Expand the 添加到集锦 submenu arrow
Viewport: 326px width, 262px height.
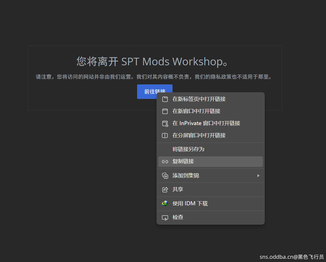[258, 176]
